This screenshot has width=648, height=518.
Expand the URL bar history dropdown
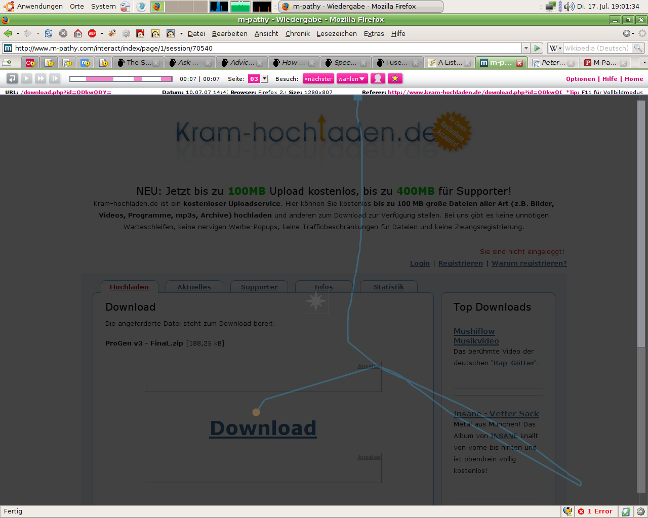pyautogui.click(x=526, y=48)
